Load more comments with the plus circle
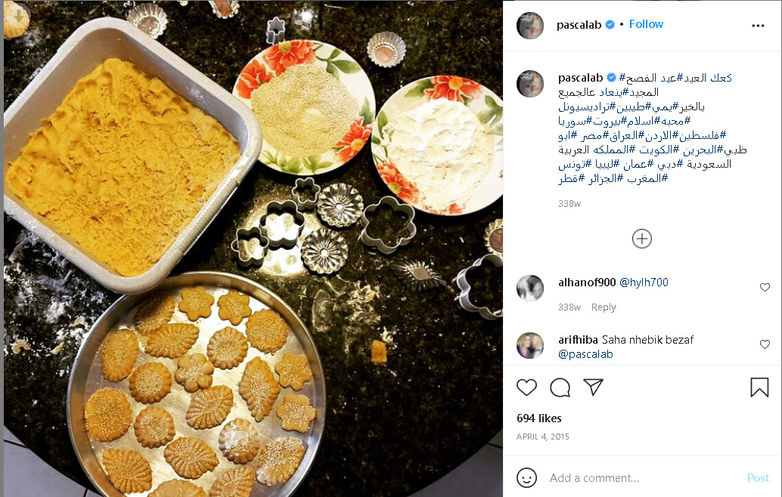Viewport: 782px width, 497px height. 642,239
